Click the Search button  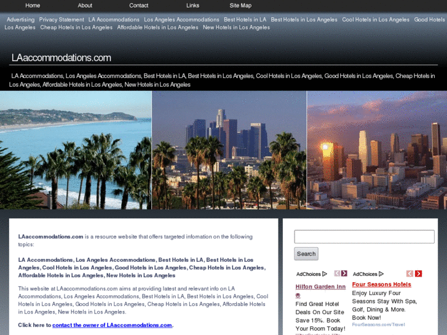click(x=306, y=254)
